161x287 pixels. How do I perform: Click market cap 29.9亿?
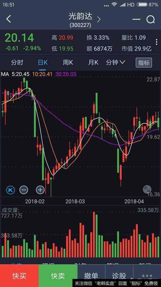[x=142, y=49]
